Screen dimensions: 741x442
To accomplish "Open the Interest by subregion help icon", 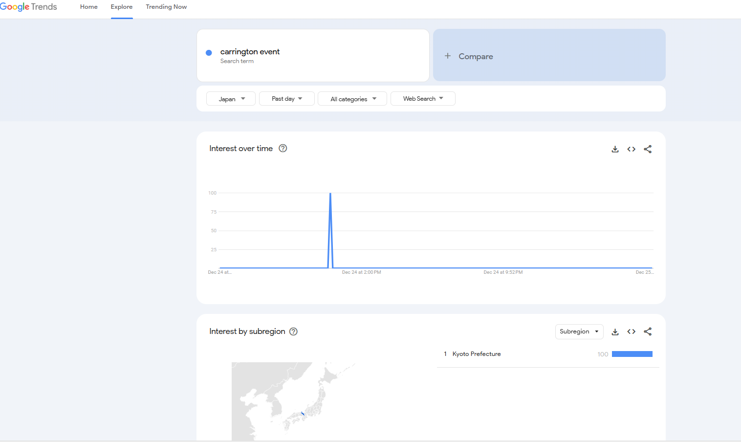I will pyautogui.click(x=294, y=331).
